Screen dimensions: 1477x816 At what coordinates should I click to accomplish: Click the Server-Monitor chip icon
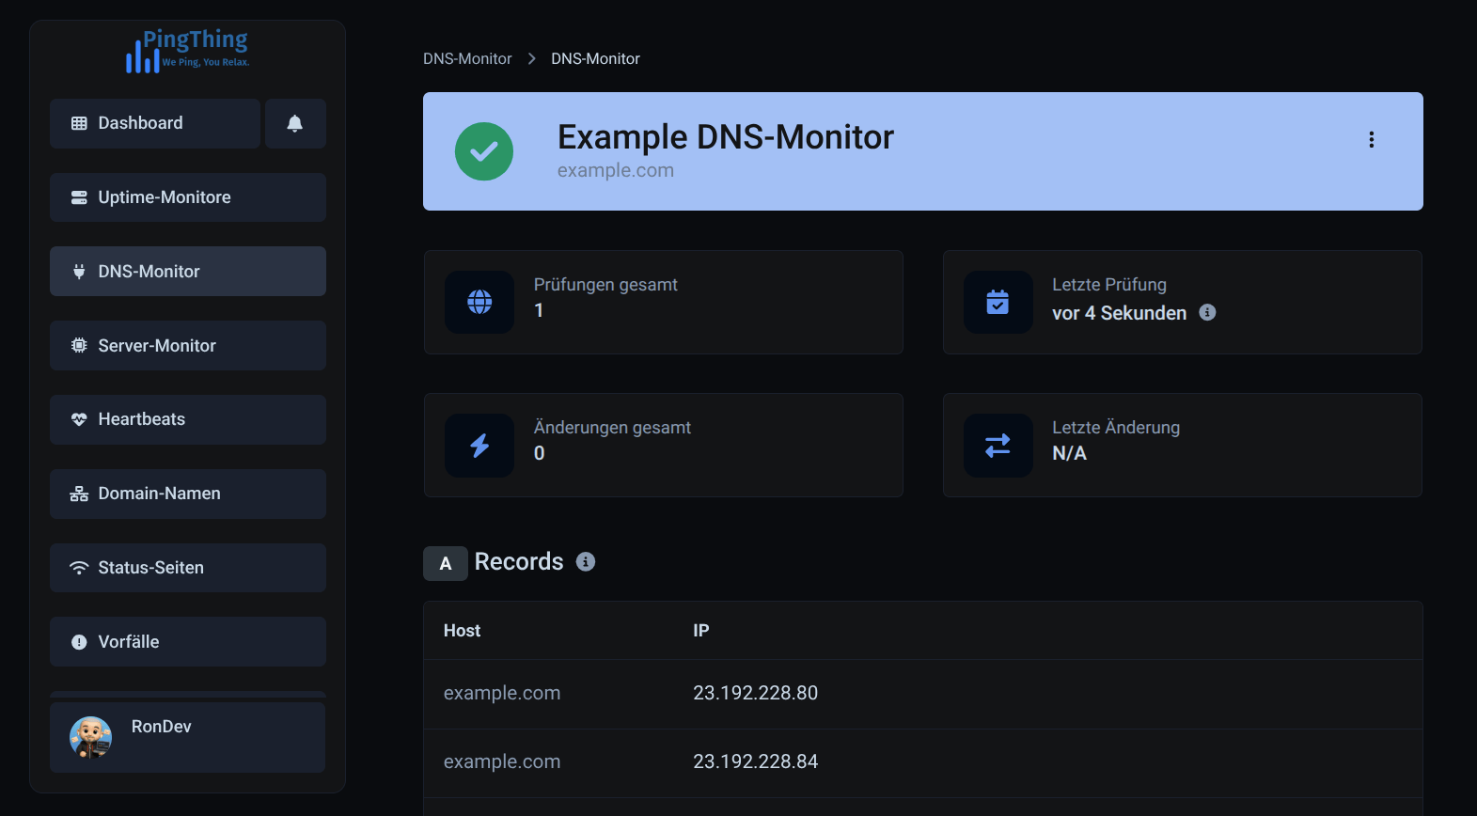(x=79, y=345)
